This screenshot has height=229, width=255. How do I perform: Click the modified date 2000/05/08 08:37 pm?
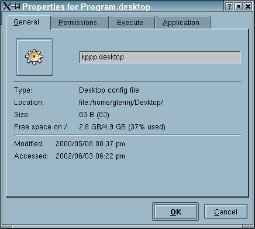[x=90, y=144]
